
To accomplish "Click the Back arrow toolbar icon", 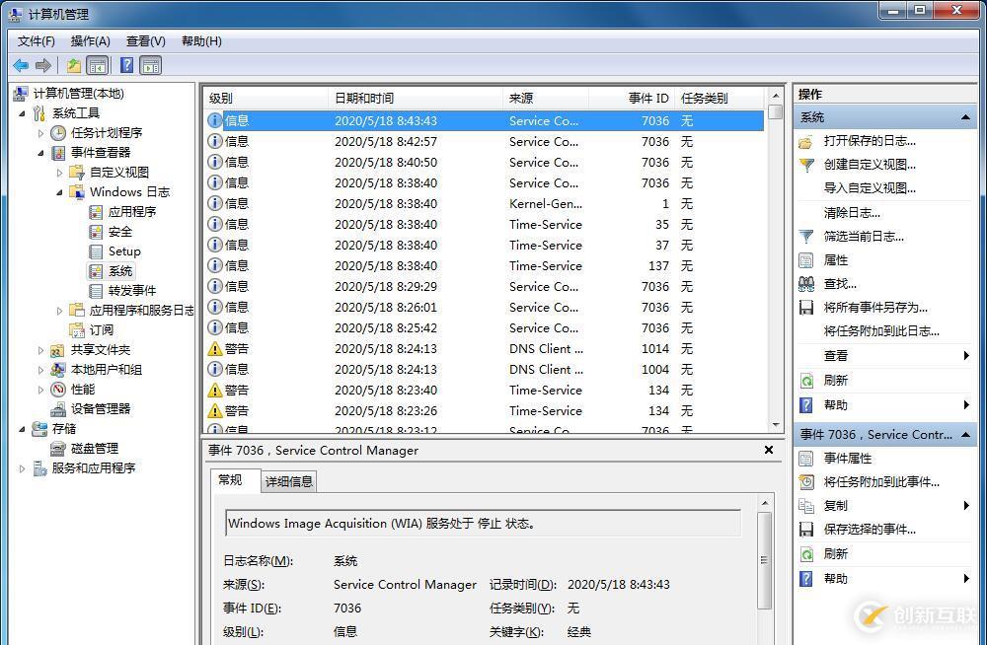I will tap(21, 65).
